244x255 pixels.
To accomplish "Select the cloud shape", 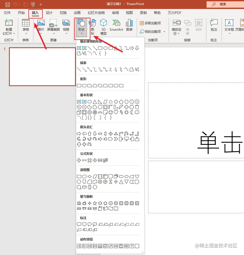I will coord(137,112).
